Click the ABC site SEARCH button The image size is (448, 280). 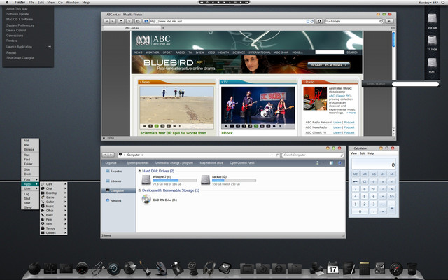click(x=352, y=52)
